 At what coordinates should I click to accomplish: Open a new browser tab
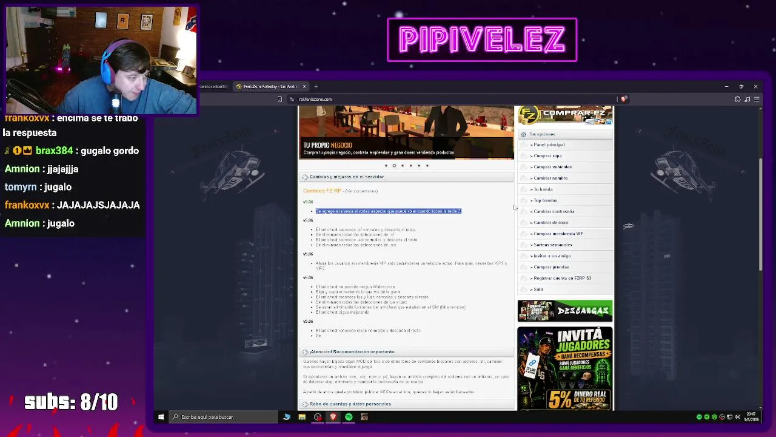point(316,87)
